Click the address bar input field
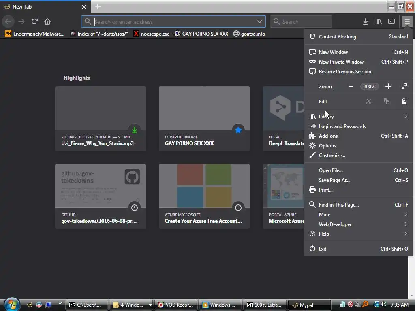The image size is (415, 311). point(173,22)
